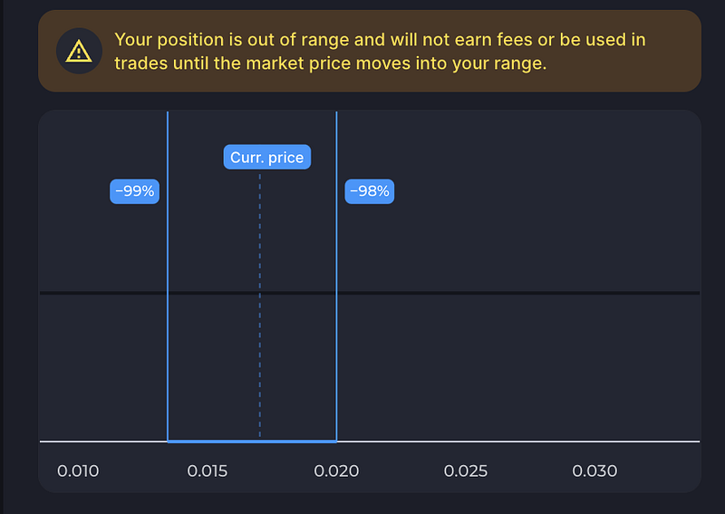Viewport: 725px width, 514px height.
Task: Select the Curr. price label
Action: tap(267, 158)
